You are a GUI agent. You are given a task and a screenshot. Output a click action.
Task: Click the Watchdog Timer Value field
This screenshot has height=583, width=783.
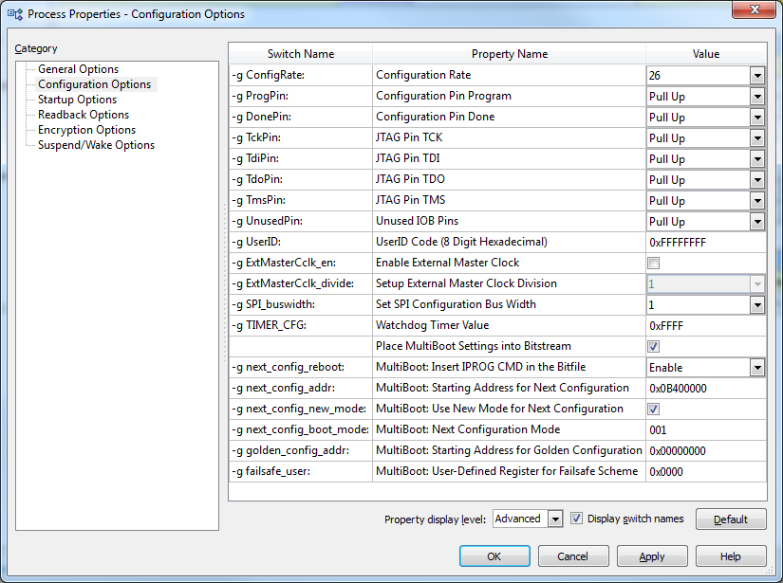click(x=706, y=326)
